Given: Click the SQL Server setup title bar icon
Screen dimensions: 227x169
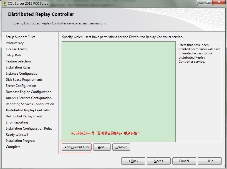Looking at the screenshot, I should (x=5, y=4).
